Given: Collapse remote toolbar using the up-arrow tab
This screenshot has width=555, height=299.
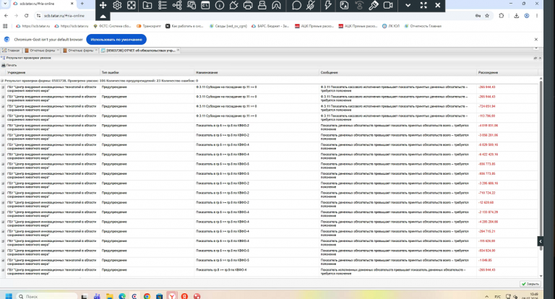Looking at the screenshot, I should click(x=103, y=17).
